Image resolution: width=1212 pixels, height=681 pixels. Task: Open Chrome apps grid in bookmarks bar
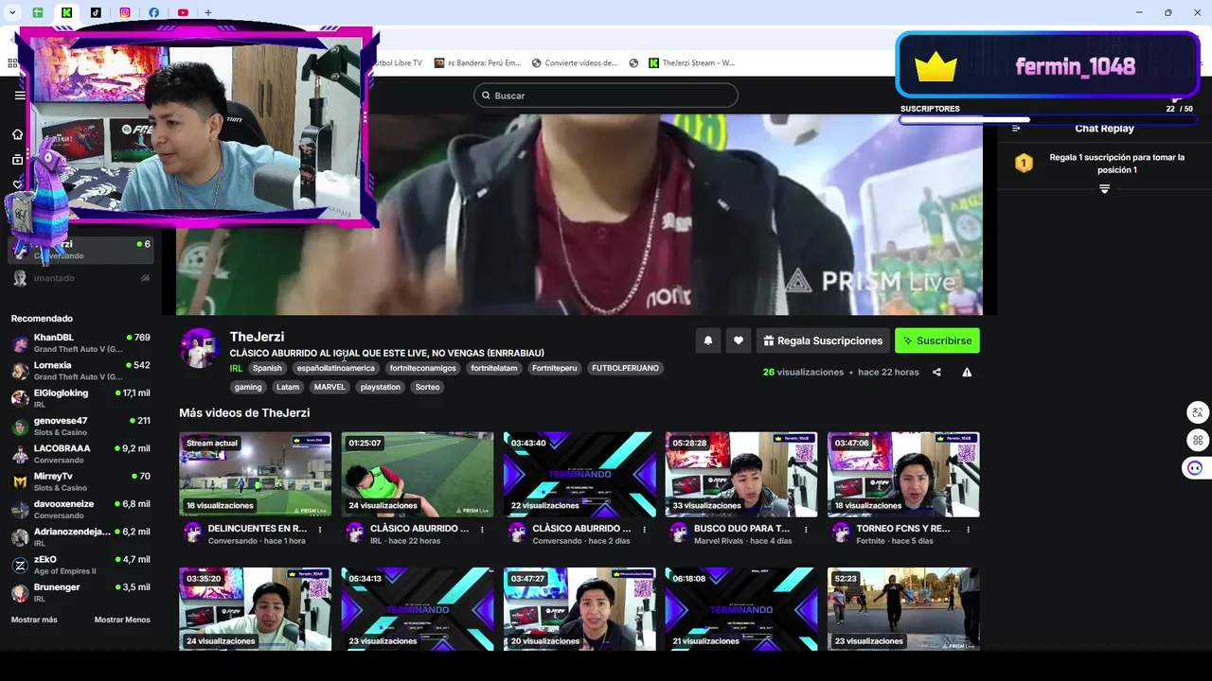[x=12, y=63]
